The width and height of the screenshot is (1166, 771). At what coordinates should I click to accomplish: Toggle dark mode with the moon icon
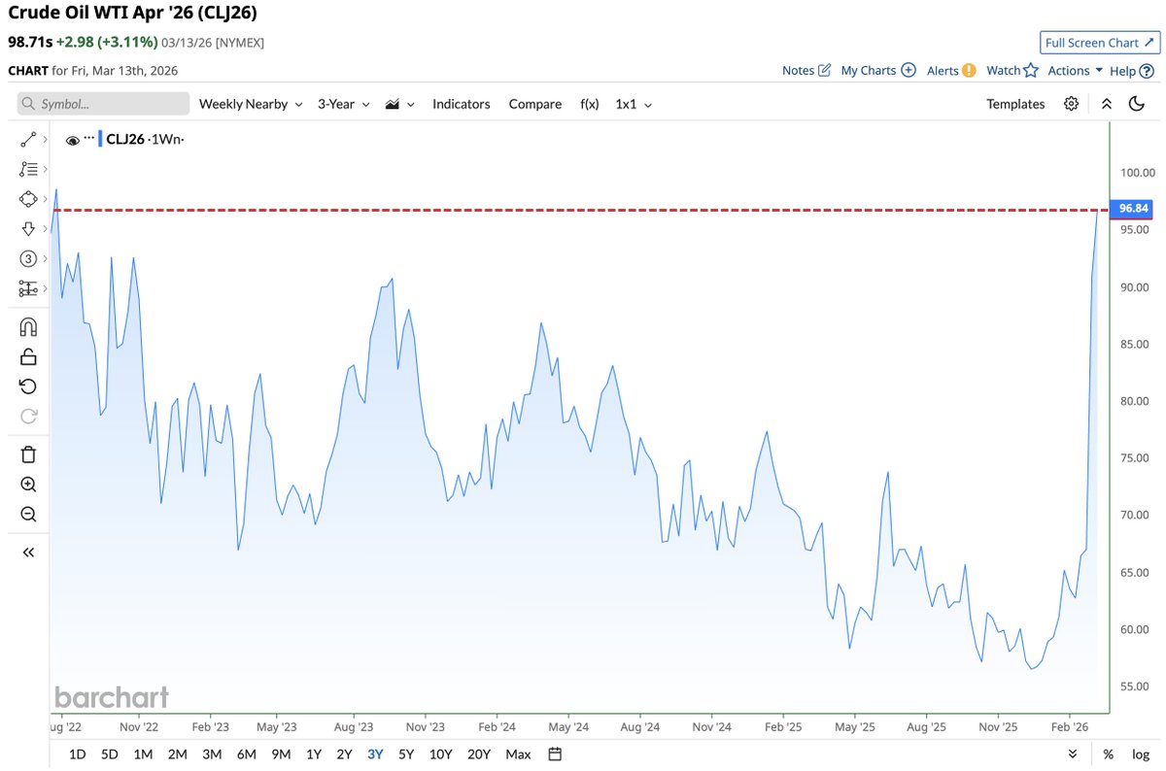[x=1137, y=104]
